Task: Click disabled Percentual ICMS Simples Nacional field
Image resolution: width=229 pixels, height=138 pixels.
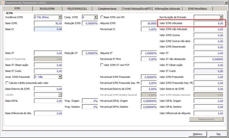Action: (149, 95)
